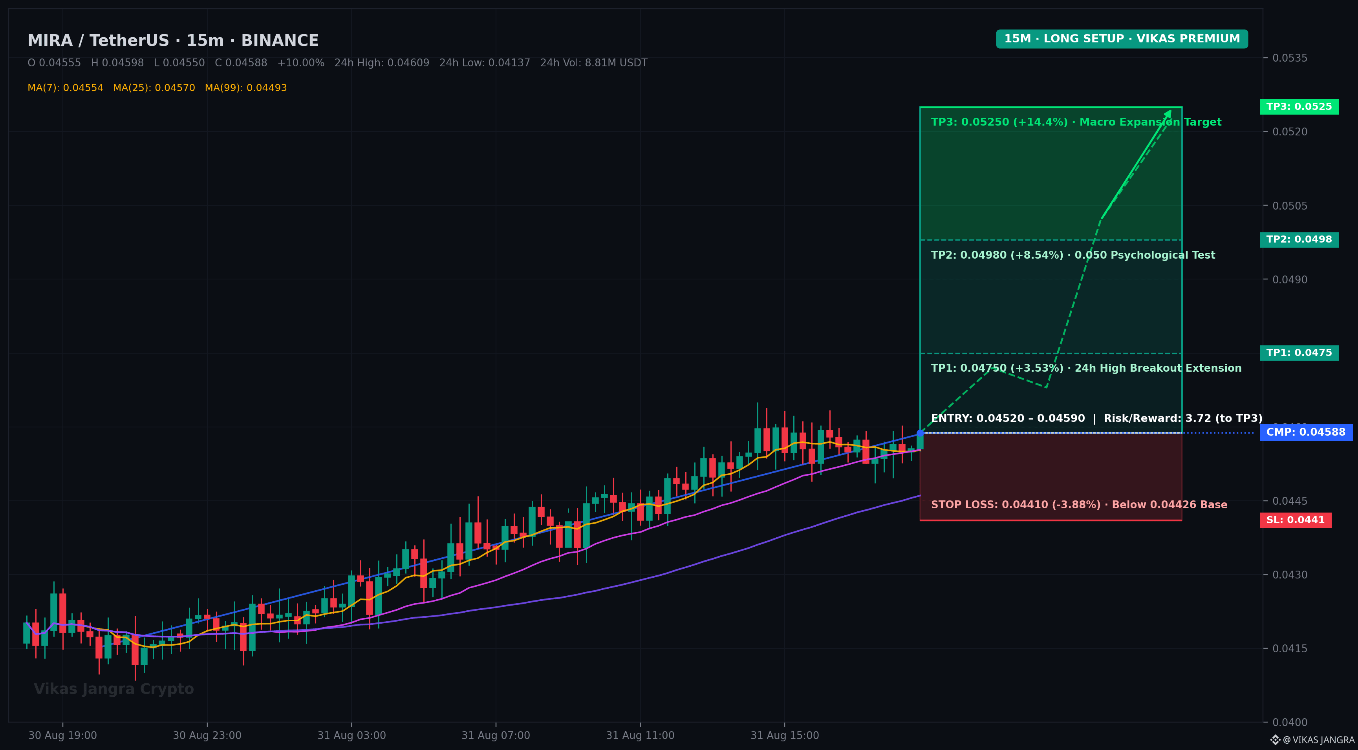
Task: Select the MA(25): 0.04570 indicator label
Action: pyautogui.click(x=154, y=88)
